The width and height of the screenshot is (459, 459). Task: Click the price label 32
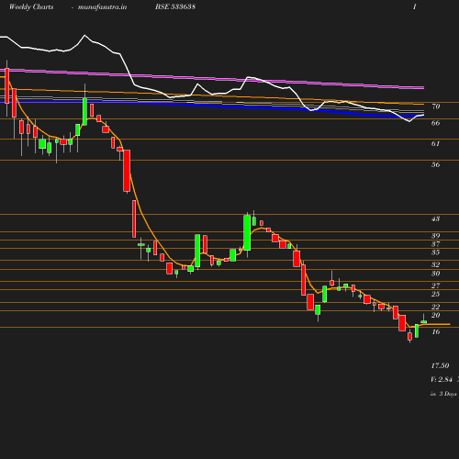click(436, 264)
